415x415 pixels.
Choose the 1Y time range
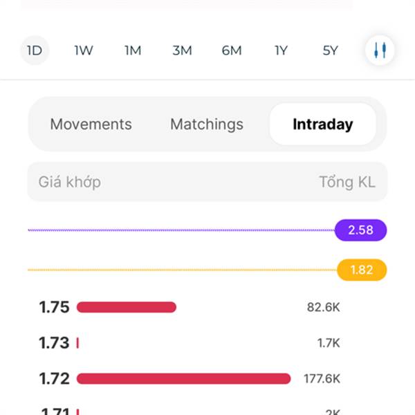[x=281, y=50]
